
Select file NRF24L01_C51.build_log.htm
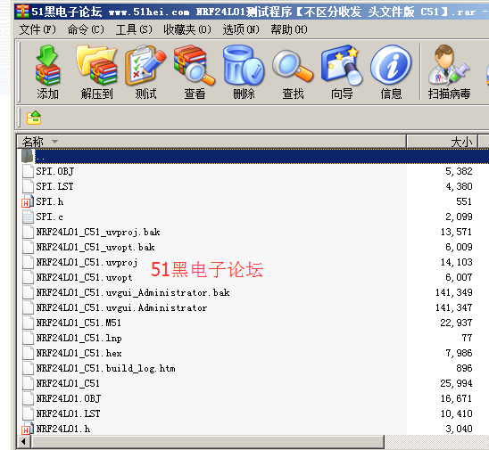pos(105,368)
